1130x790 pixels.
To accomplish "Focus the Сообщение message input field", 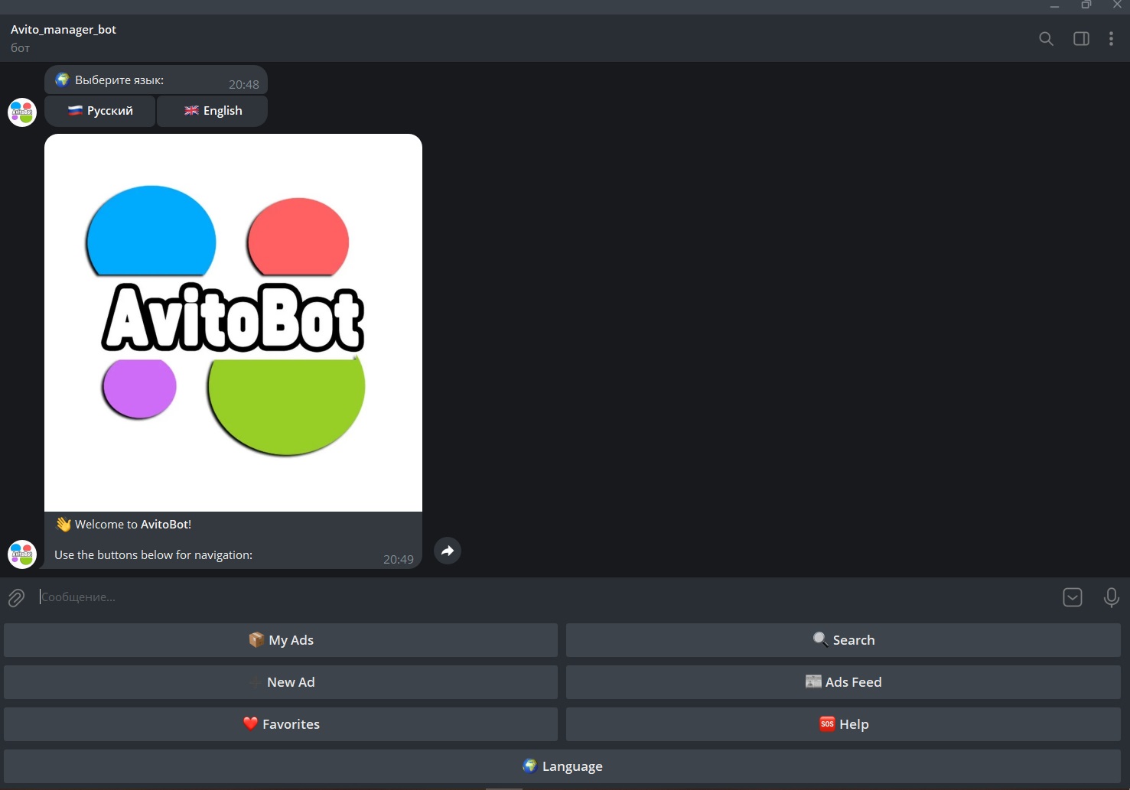I will pyautogui.click(x=547, y=597).
